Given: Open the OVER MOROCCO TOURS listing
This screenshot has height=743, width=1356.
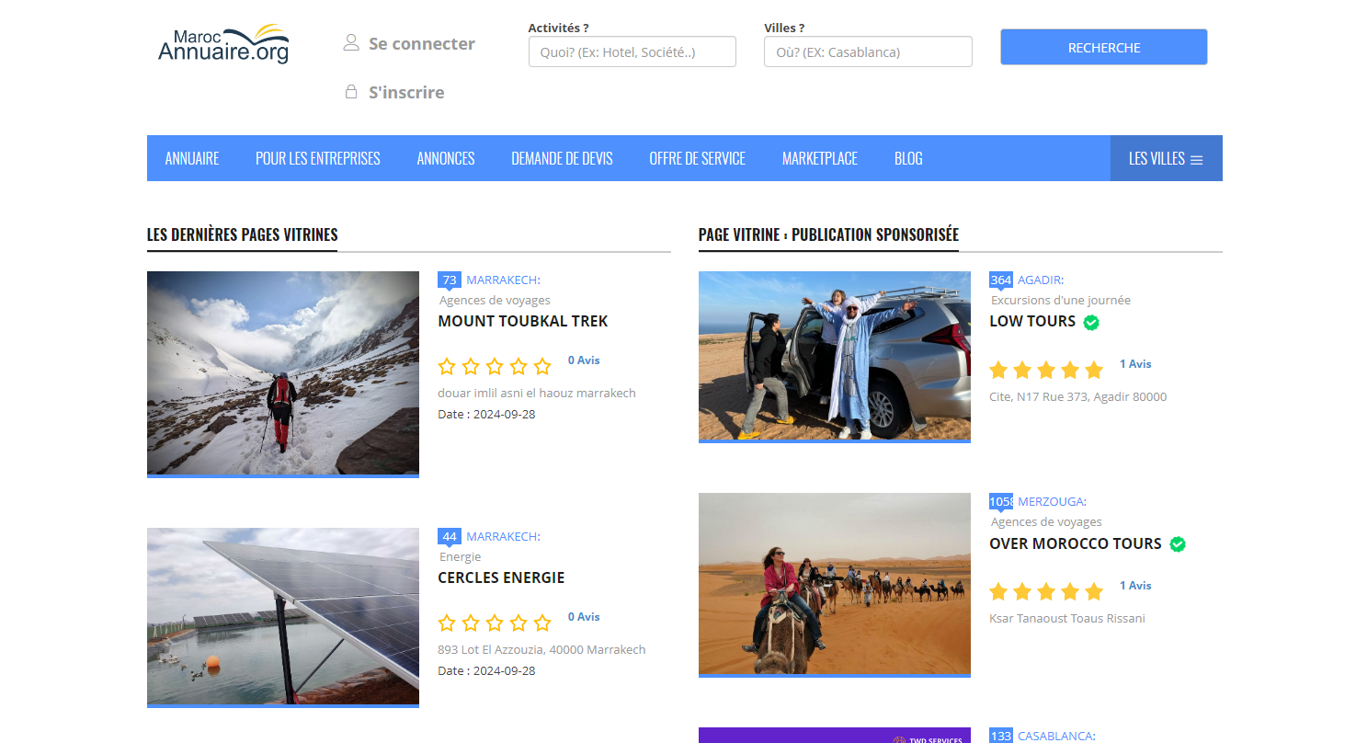Looking at the screenshot, I should [1076, 543].
